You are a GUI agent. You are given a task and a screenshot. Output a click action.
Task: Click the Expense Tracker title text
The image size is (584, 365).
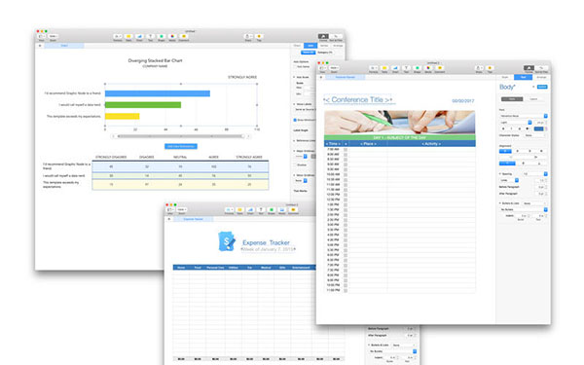266,242
